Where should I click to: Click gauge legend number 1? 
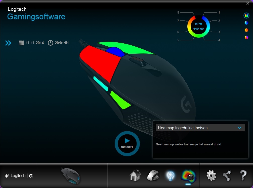click(x=219, y=12)
